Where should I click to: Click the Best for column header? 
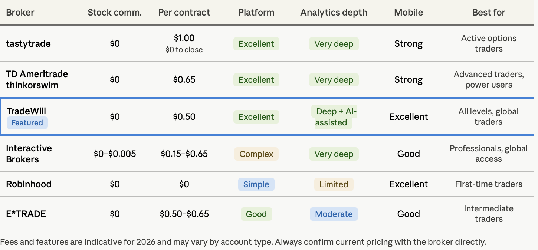489,12
